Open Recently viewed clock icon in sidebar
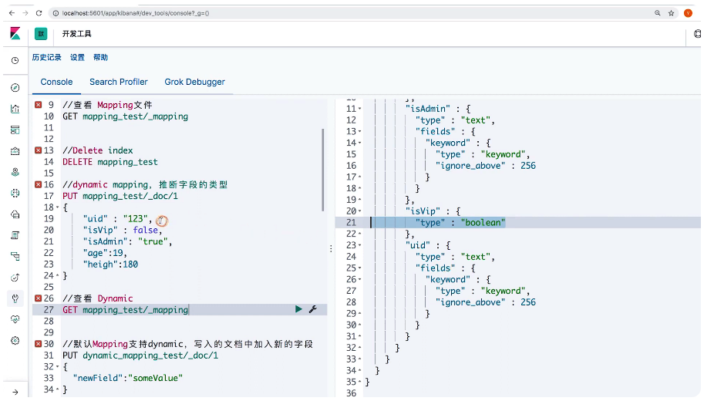704x401 pixels. [15, 60]
